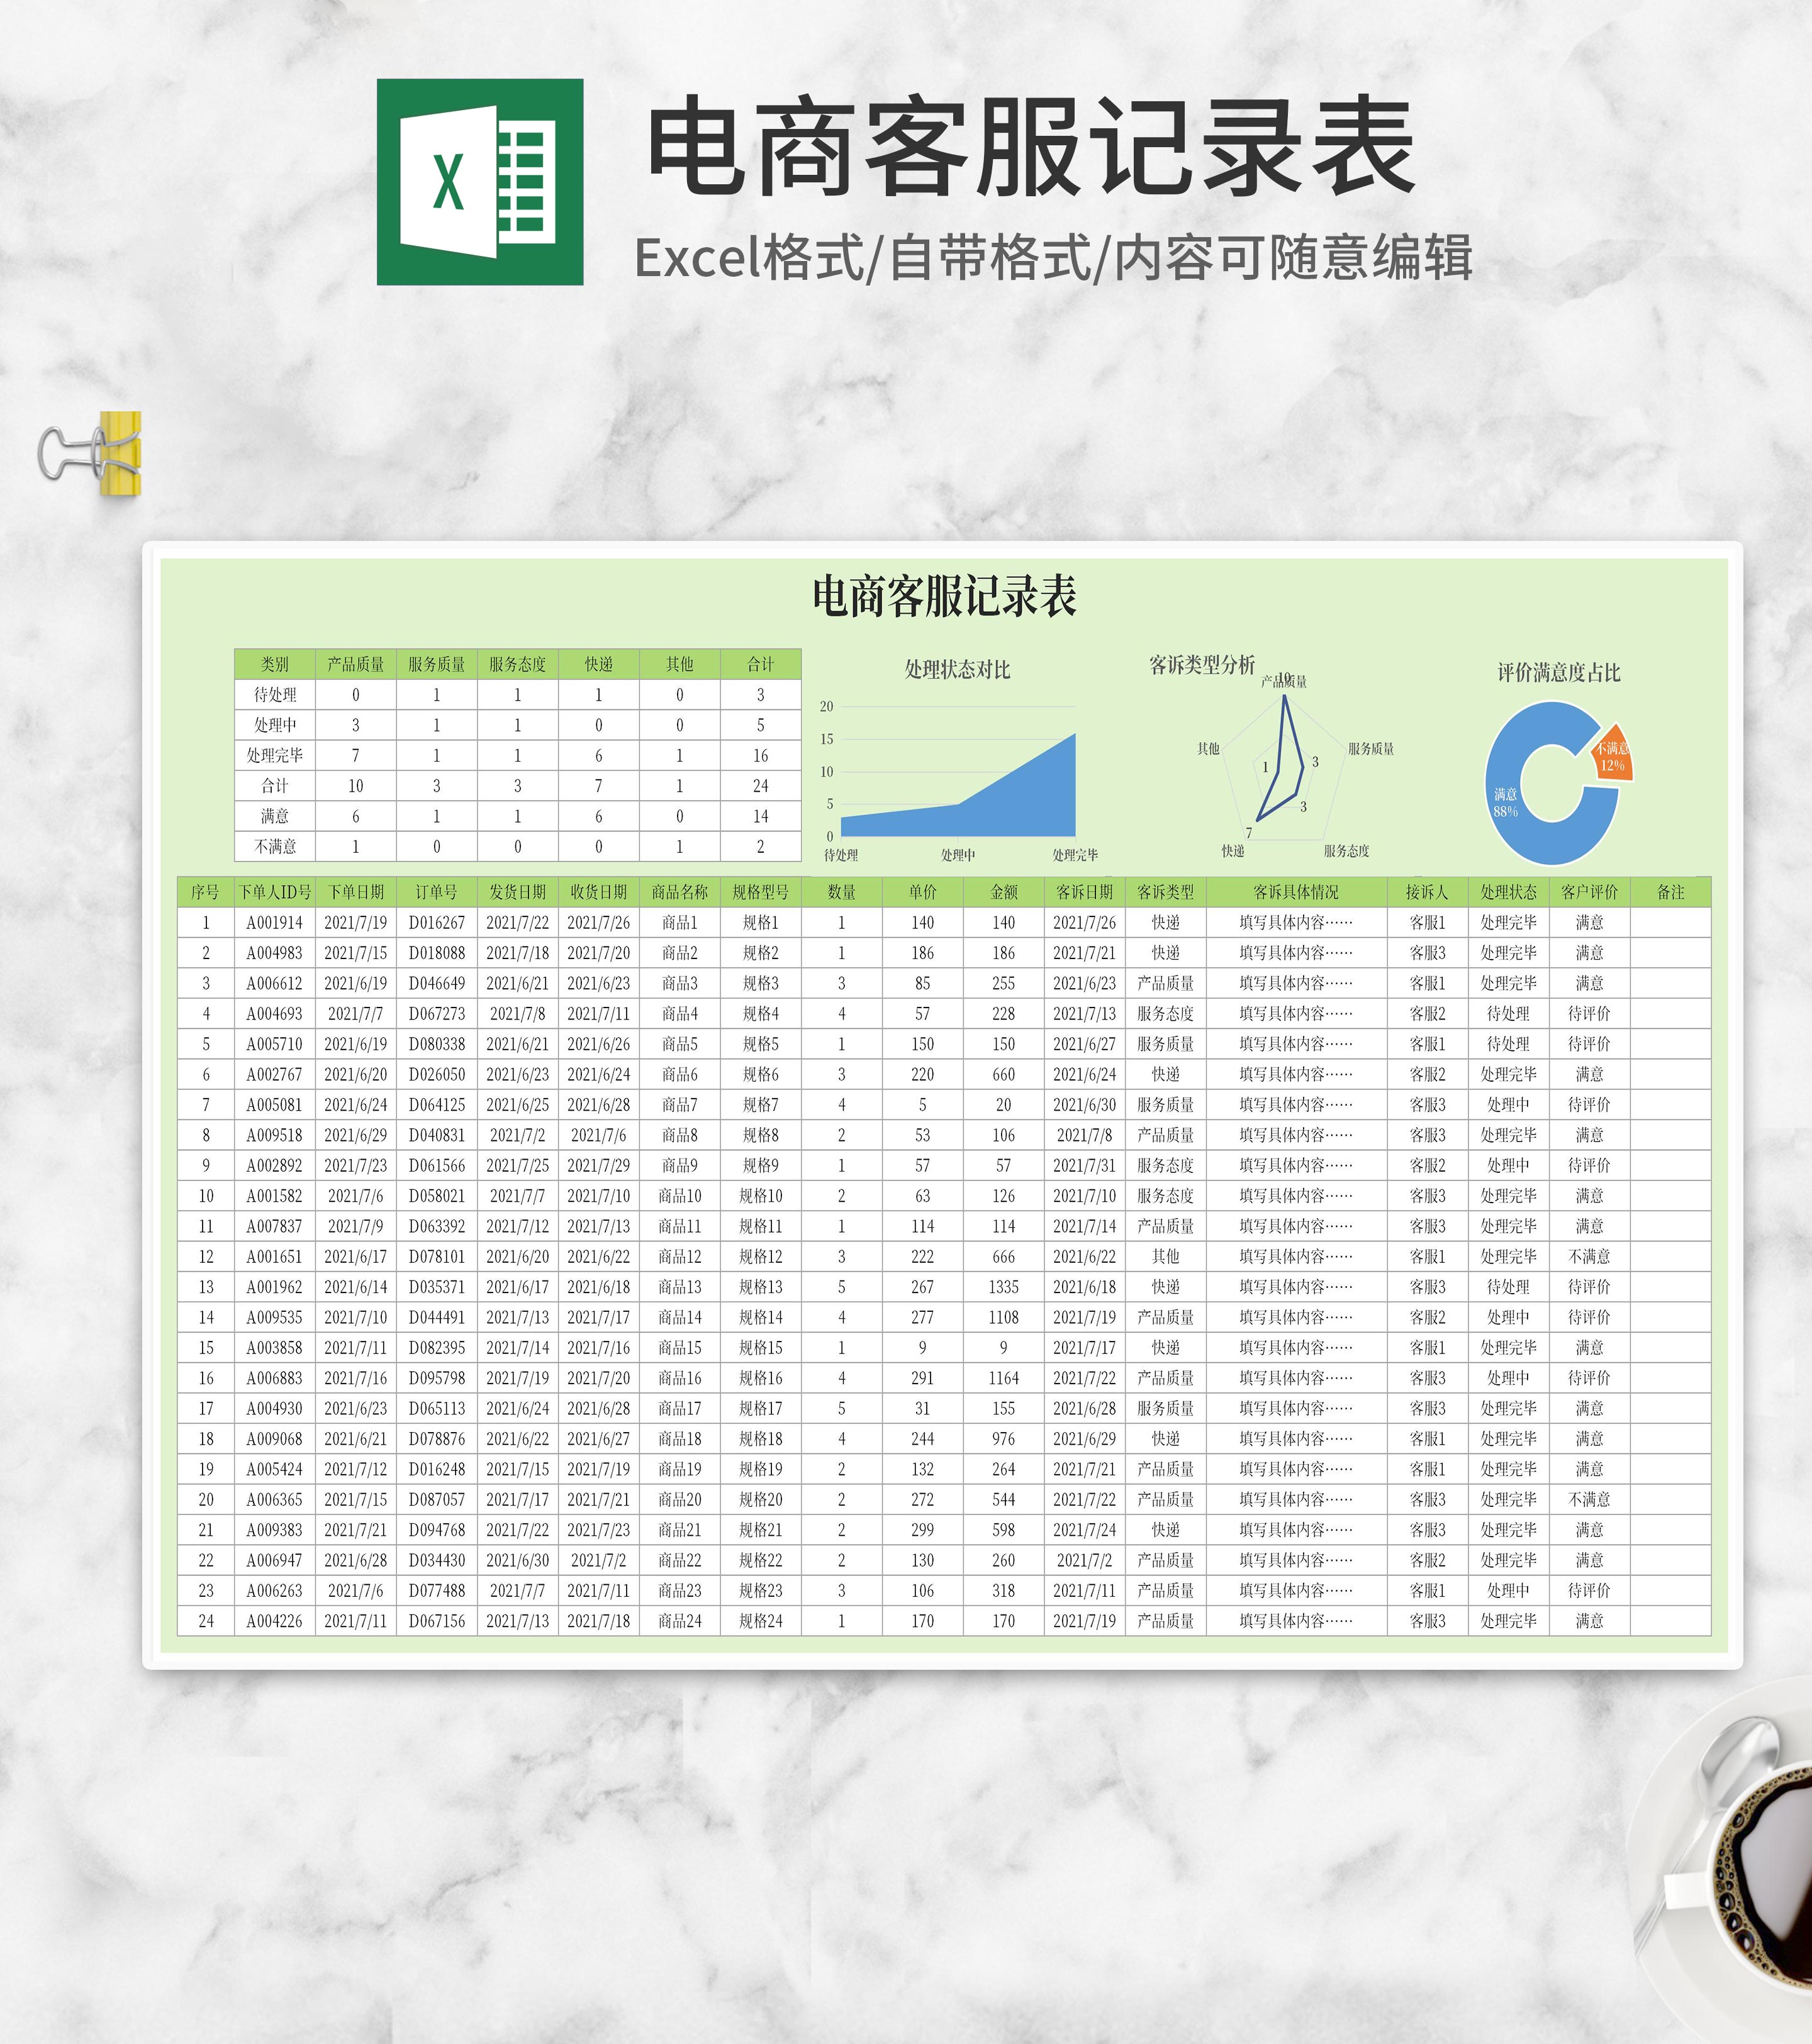Image resolution: width=1812 pixels, height=2044 pixels.
Task: Select the 金额 cell showing 1335
Action: pyautogui.click(x=1002, y=1287)
